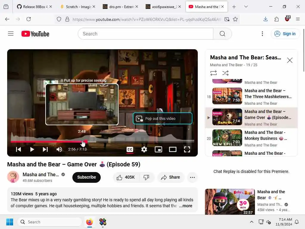Image resolution: width=305 pixels, height=229 pixels.
Task: Dislike the video
Action: click(x=146, y=177)
